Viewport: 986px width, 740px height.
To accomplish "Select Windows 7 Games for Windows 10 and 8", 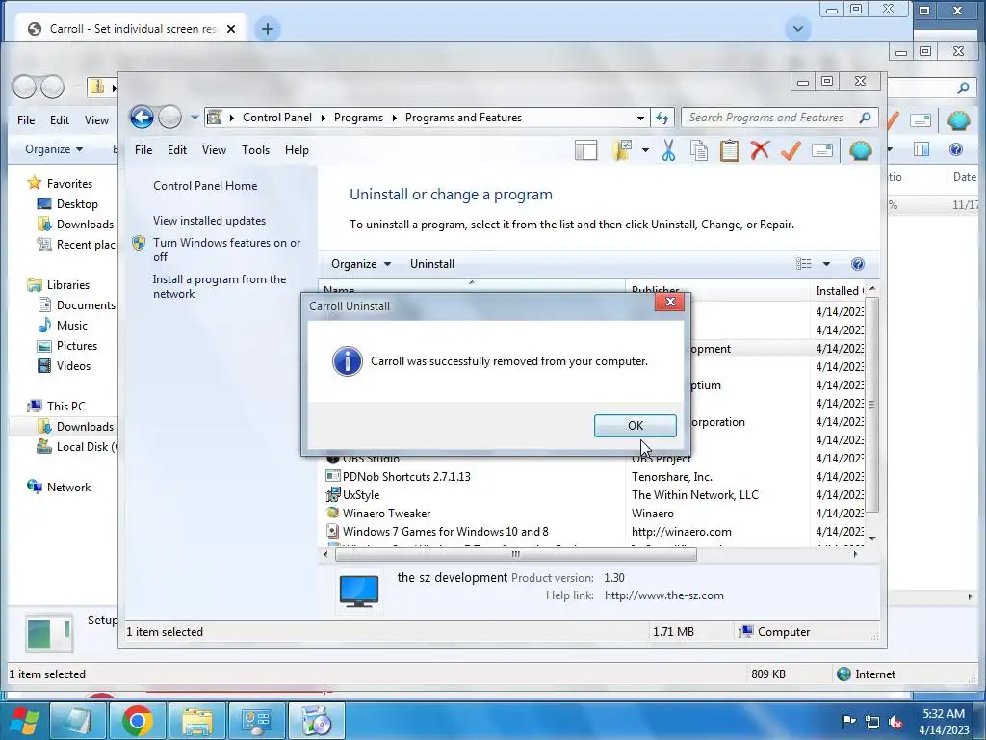I will [x=445, y=531].
